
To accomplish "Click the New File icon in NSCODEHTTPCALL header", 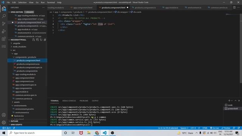I will pyautogui.click(x=34, y=40).
